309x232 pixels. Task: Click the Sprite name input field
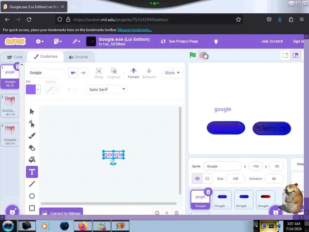[x=222, y=166]
